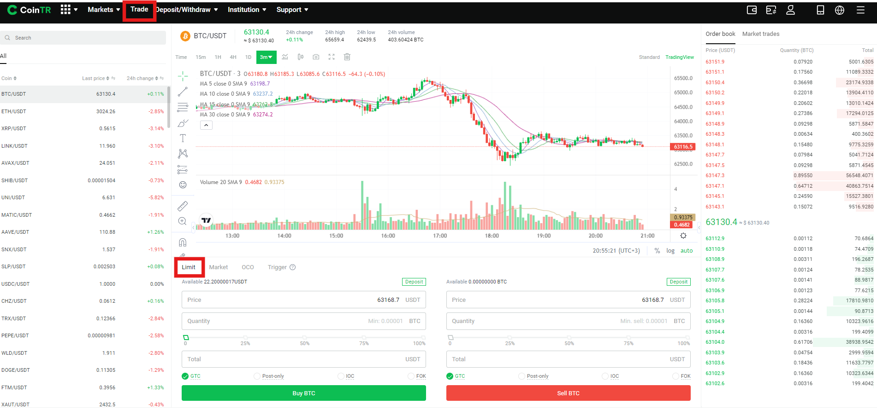The height and width of the screenshot is (410, 877).
Task: Open the chart indicators icon
Action: [x=285, y=57]
